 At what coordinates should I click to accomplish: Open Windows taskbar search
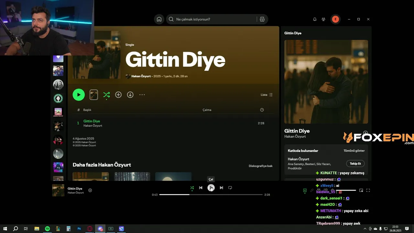coord(16,229)
